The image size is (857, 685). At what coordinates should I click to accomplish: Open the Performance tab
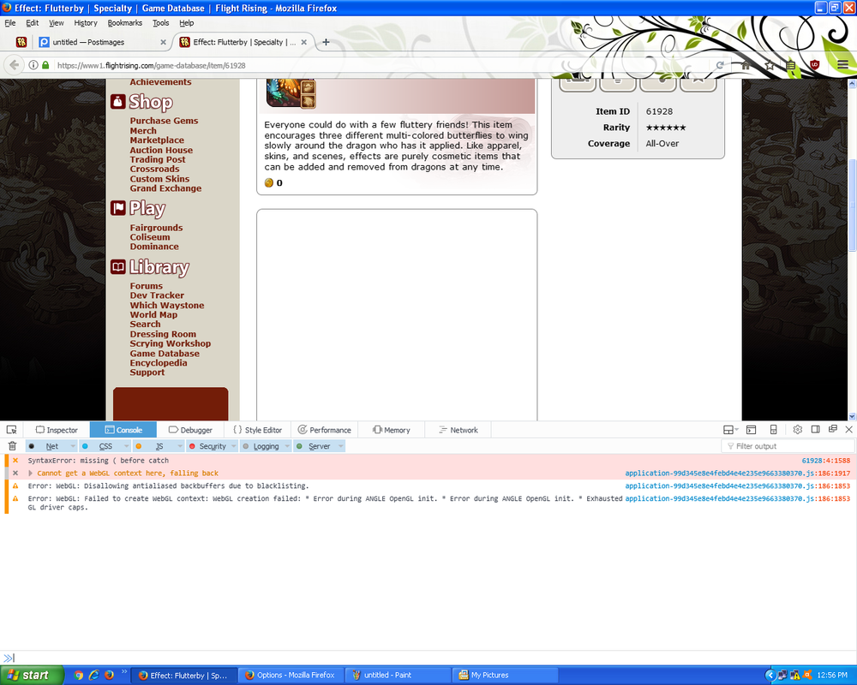324,430
